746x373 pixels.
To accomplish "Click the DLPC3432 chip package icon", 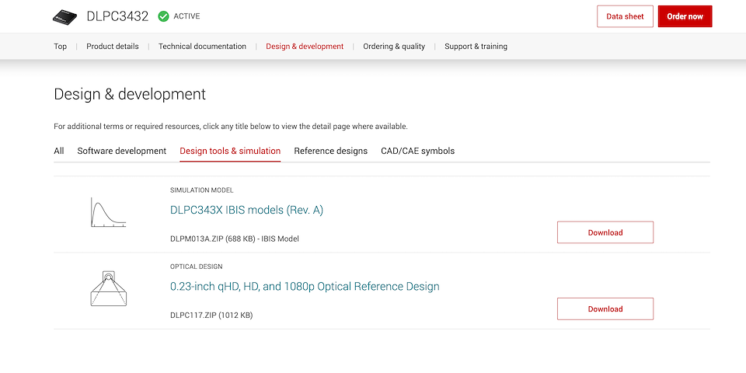I will tap(65, 16).
